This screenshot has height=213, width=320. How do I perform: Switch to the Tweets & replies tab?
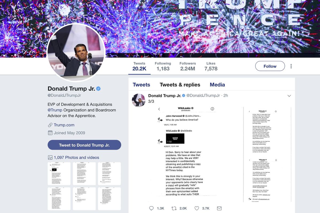coord(180,85)
